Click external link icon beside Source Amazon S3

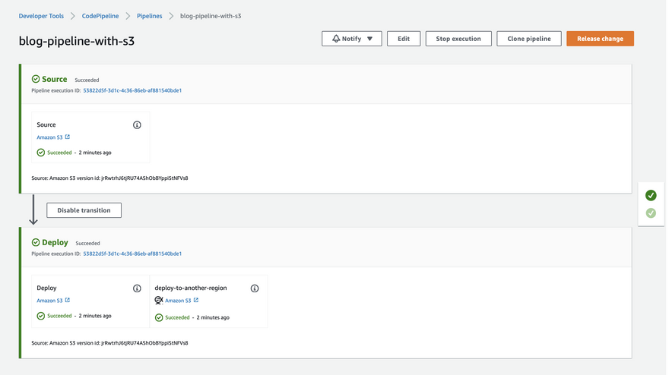coord(68,137)
